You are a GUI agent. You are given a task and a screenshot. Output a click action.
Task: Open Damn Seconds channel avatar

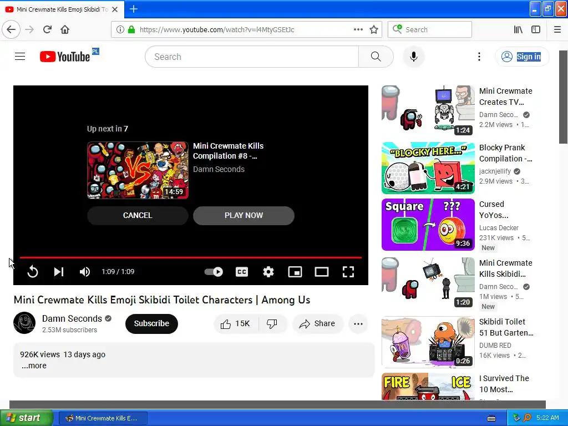click(24, 323)
